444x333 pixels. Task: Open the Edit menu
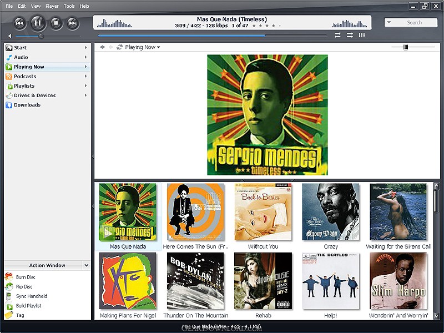click(22, 6)
